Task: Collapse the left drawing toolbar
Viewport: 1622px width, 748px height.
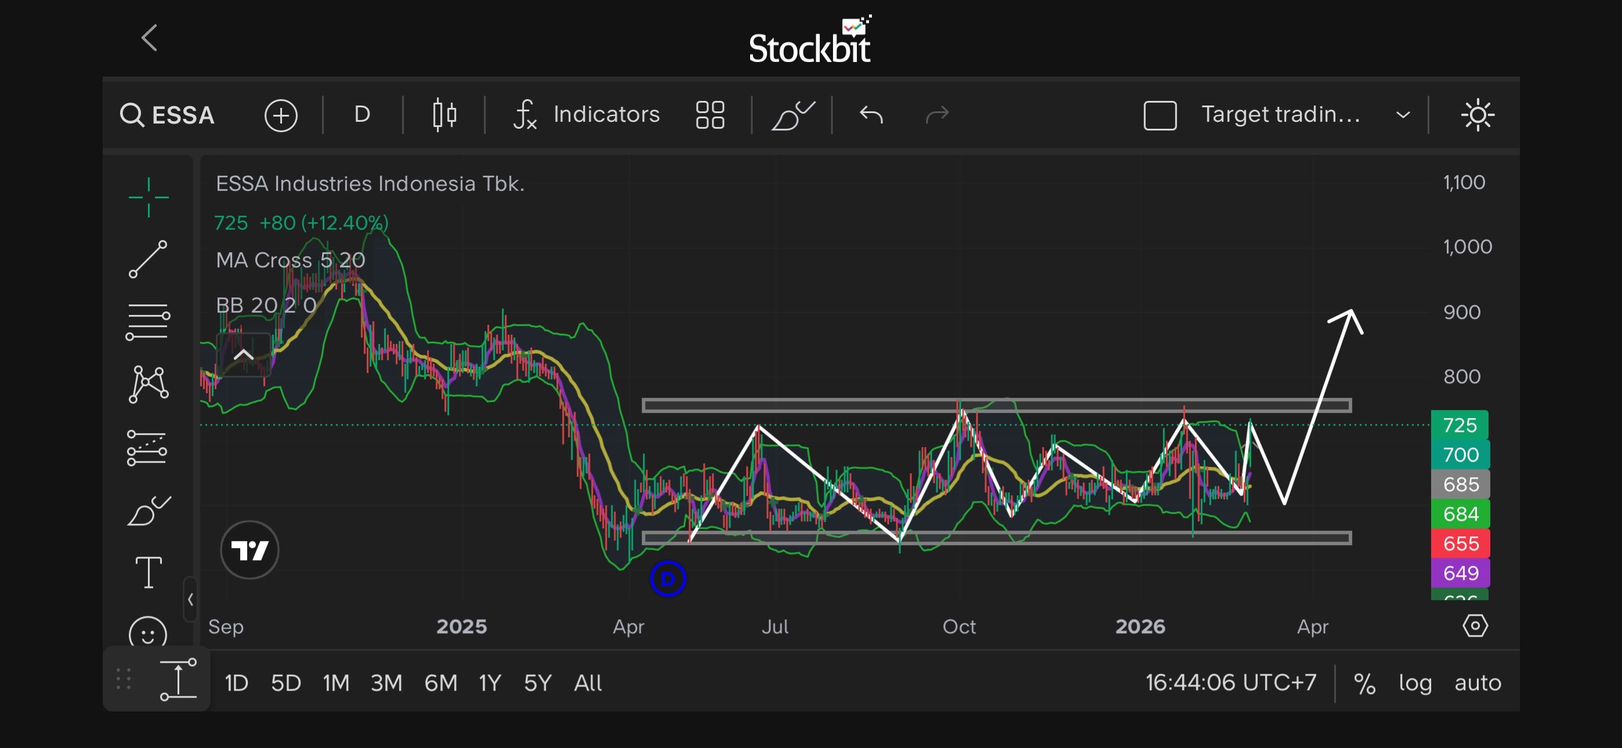Action: coord(190,600)
